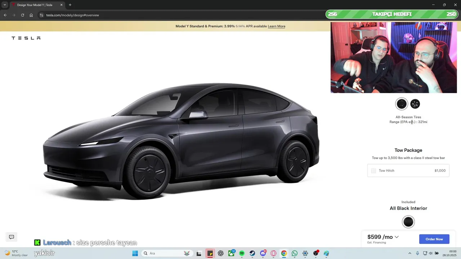Open OBS Studio from the taskbar
The height and width of the screenshot is (259, 461).
click(316, 253)
